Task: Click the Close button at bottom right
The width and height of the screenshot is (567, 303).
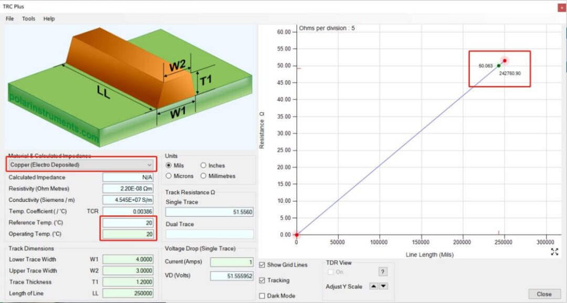Action: [x=544, y=294]
